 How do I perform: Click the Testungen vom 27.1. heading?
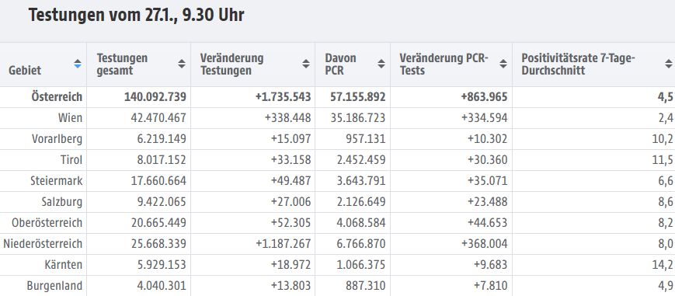(x=137, y=15)
